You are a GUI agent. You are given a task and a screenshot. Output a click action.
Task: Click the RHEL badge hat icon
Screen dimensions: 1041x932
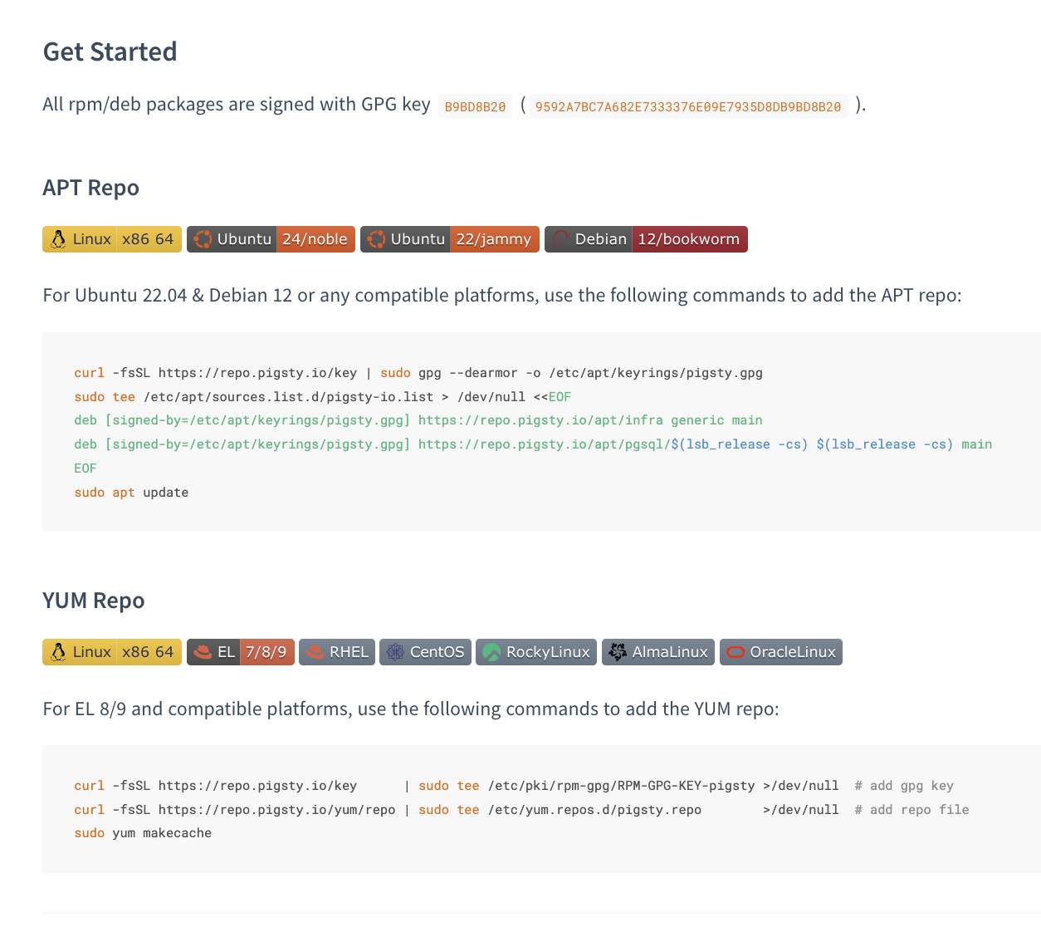(x=315, y=652)
